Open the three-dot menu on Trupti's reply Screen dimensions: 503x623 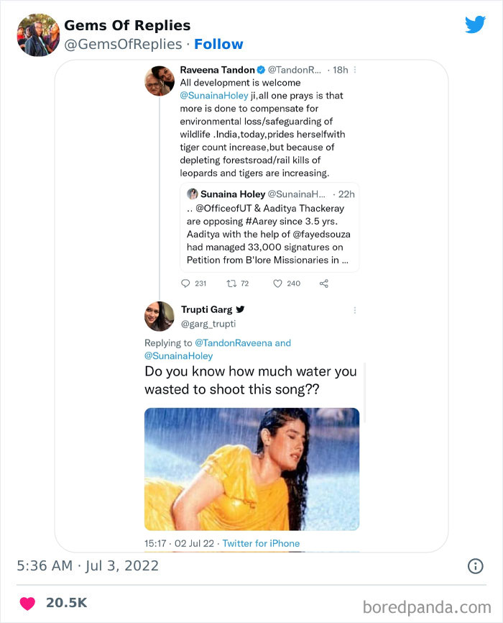pyautogui.click(x=354, y=309)
